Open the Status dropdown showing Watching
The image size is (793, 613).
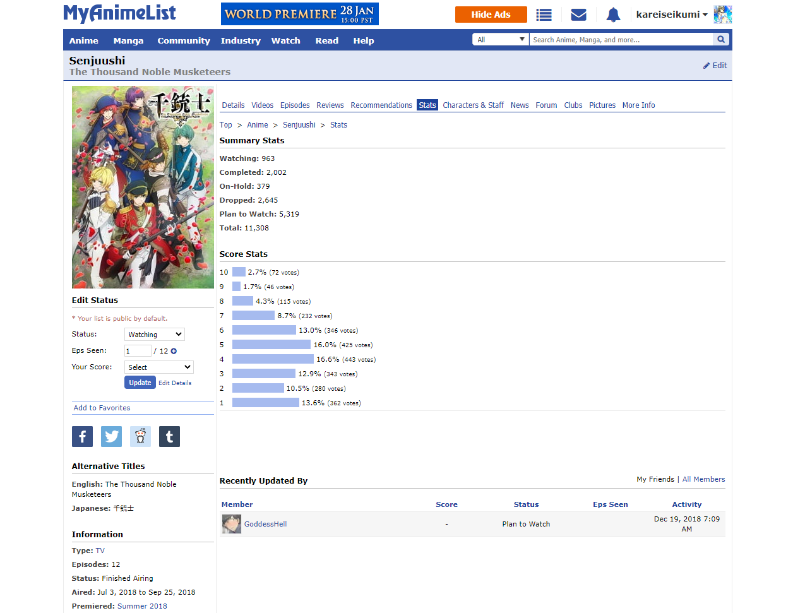(x=155, y=335)
